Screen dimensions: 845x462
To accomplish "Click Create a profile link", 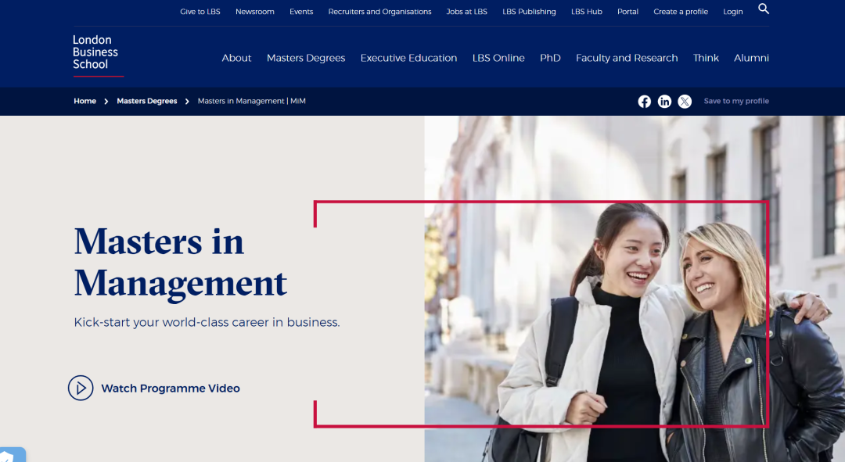I will pos(681,12).
